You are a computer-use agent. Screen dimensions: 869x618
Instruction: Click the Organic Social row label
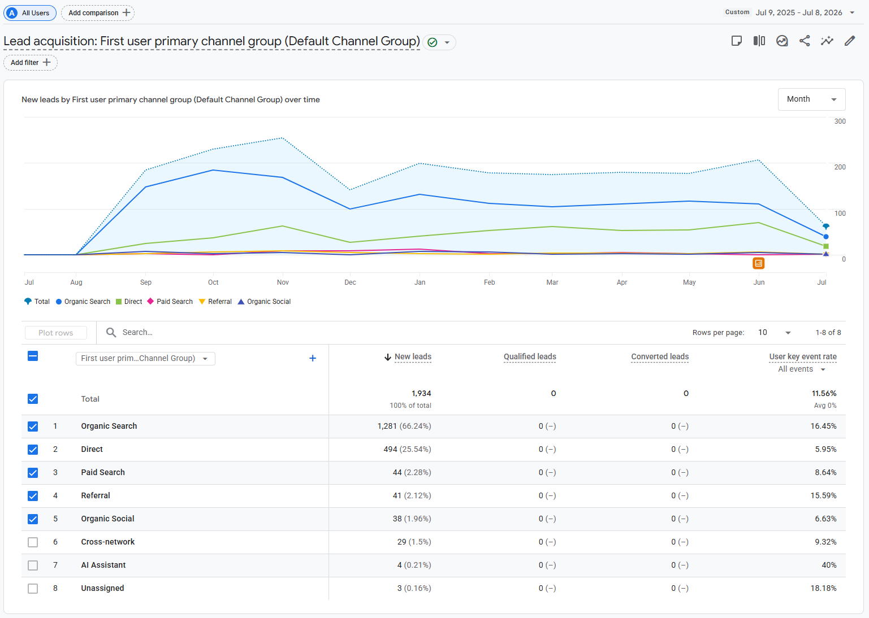(x=107, y=519)
